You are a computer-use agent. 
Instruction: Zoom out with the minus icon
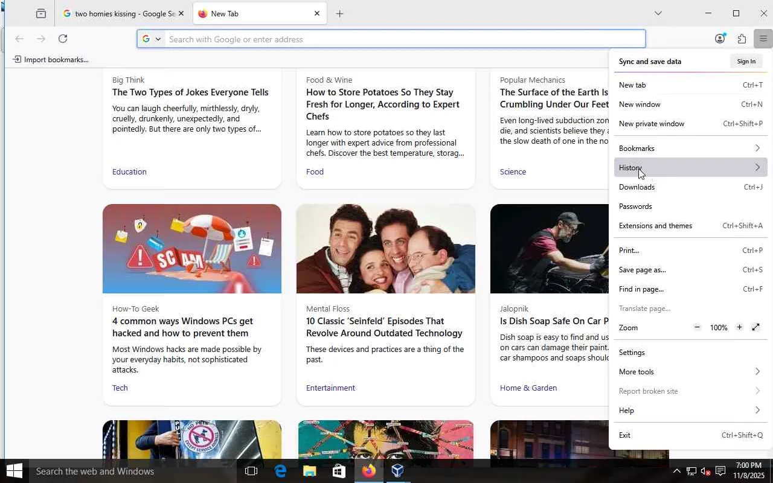tap(697, 327)
